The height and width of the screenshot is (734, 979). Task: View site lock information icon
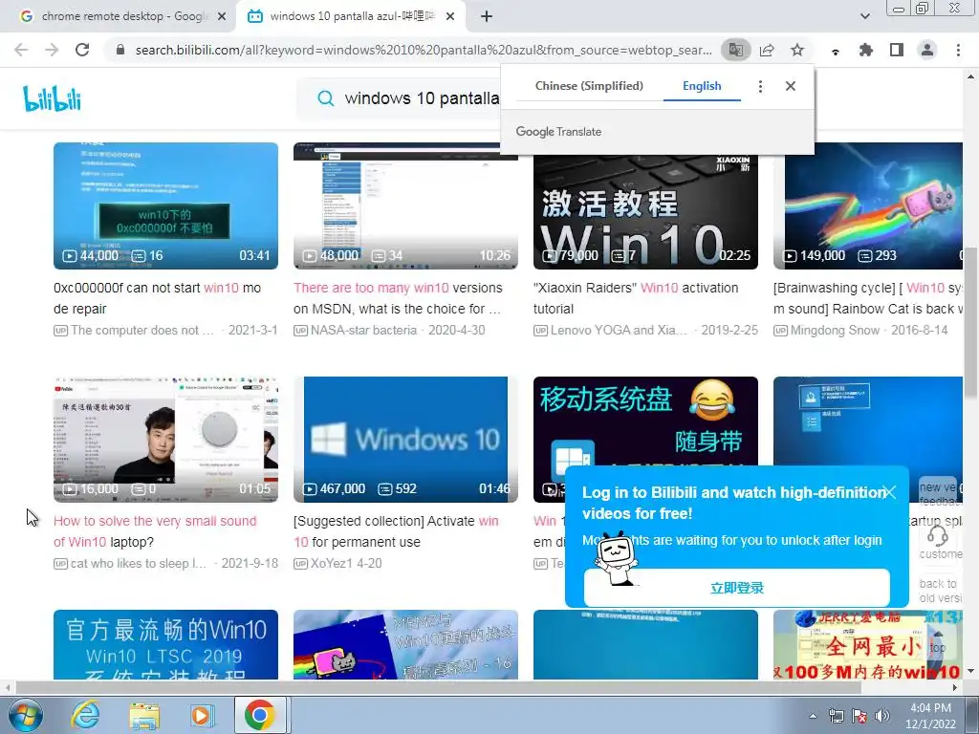click(x=120, y=50)
